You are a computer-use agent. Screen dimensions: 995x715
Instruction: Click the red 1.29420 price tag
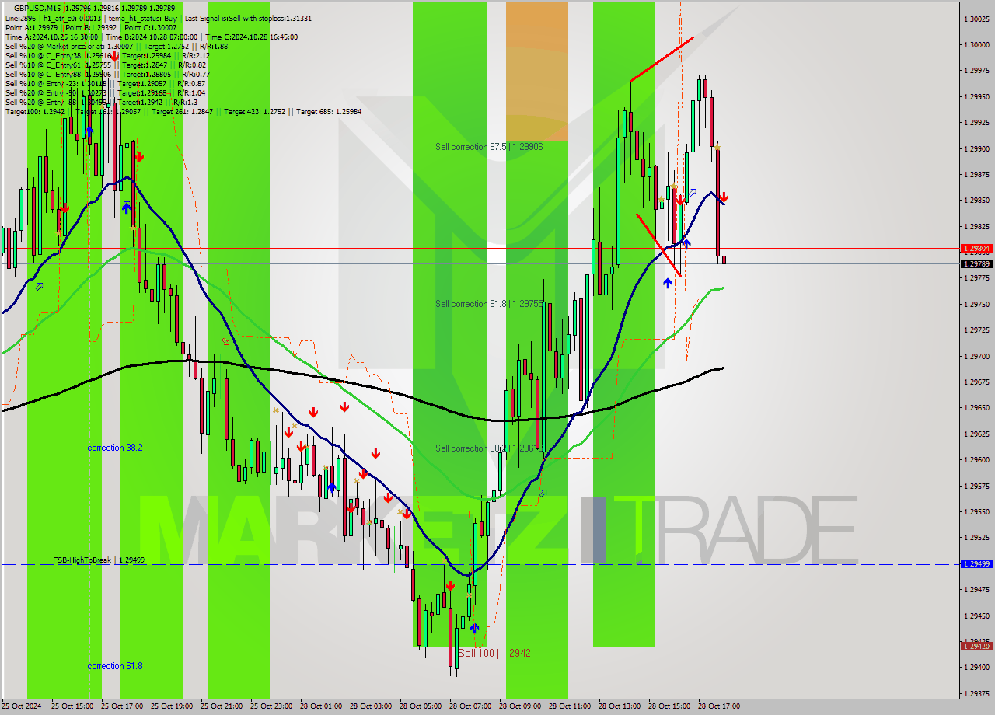tap(976, 646)
